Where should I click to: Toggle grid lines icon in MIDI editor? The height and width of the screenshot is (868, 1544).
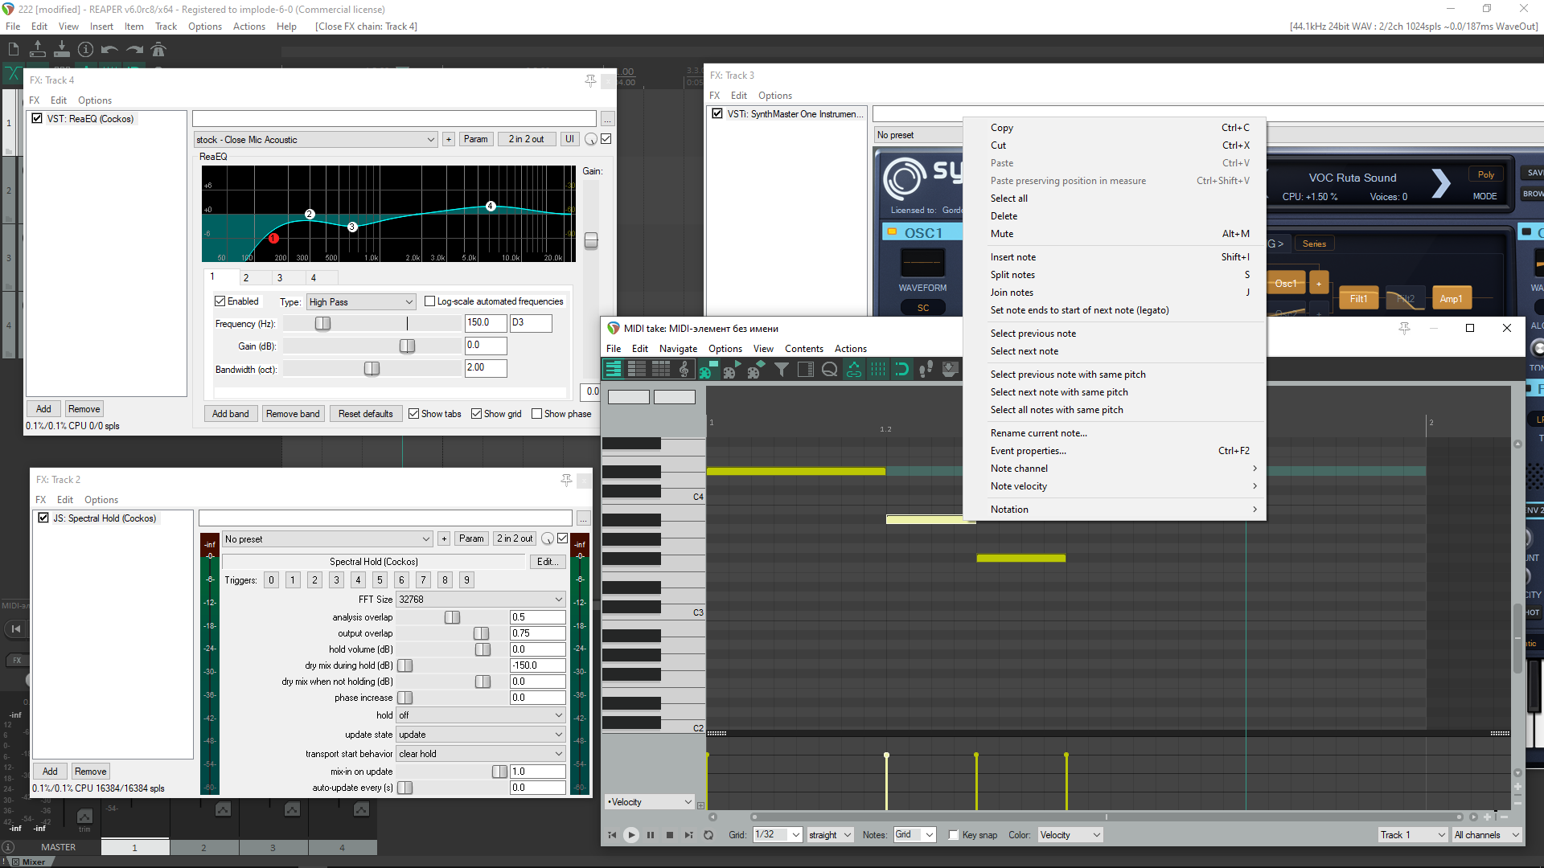point(878,369)
